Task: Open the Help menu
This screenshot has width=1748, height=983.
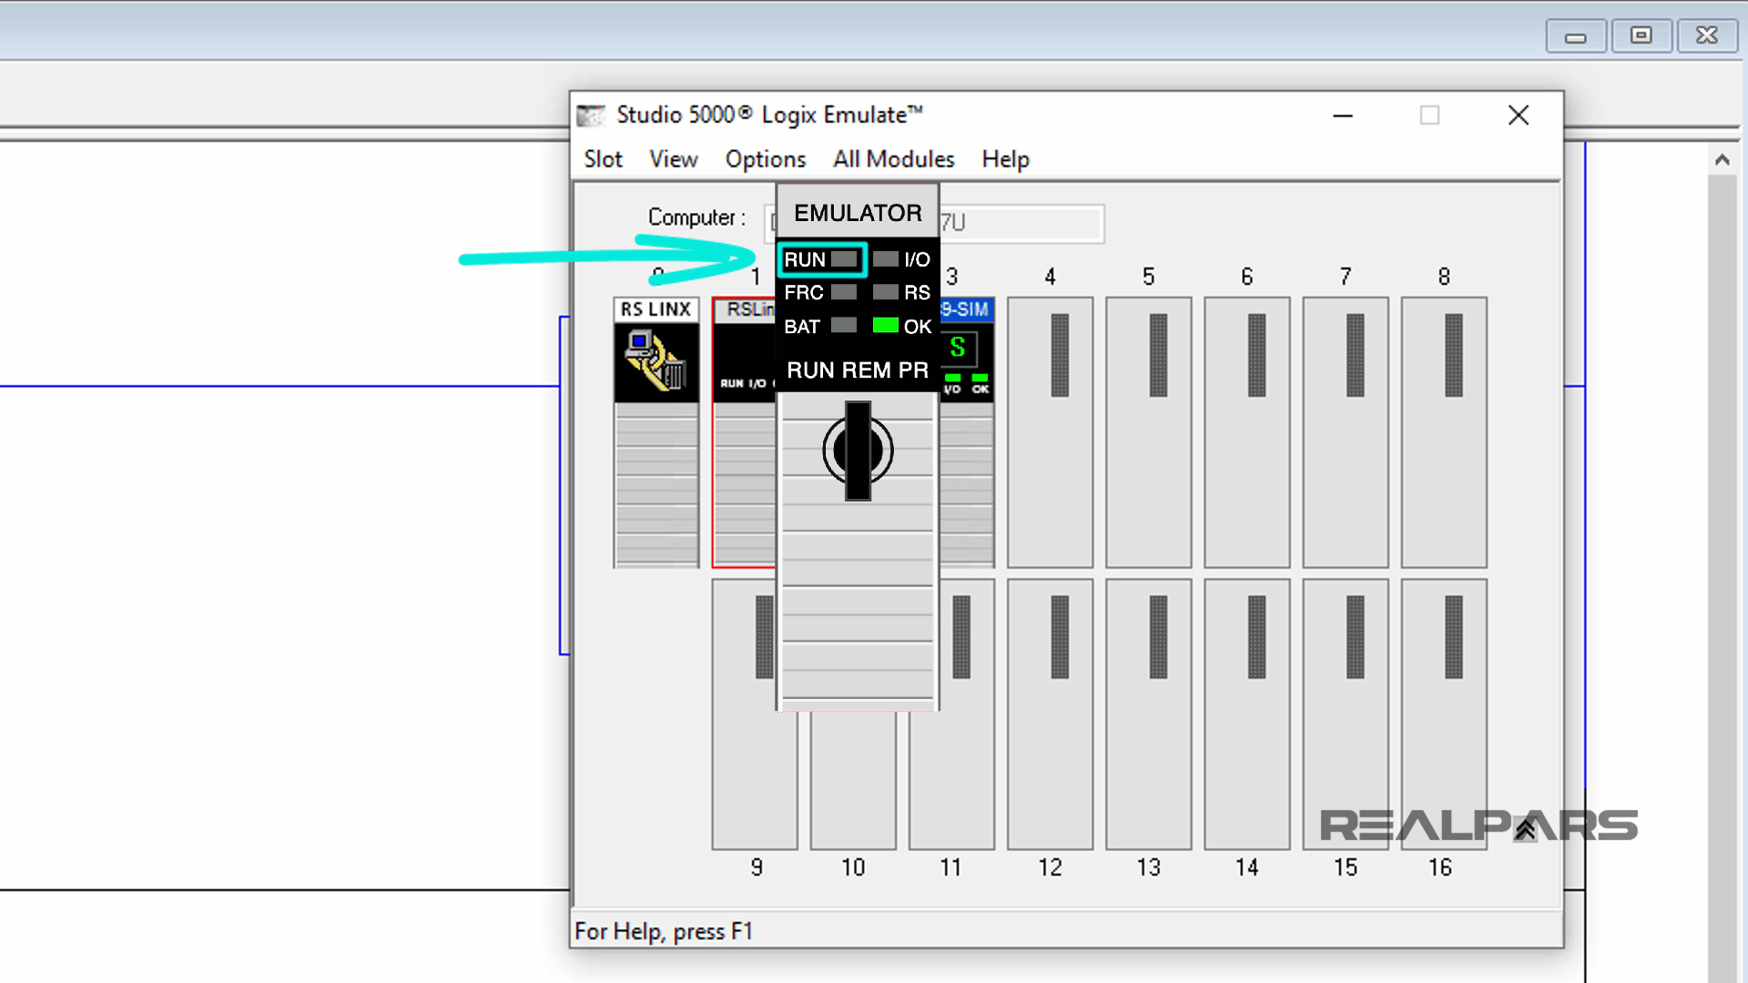Action: point(1005,159)
